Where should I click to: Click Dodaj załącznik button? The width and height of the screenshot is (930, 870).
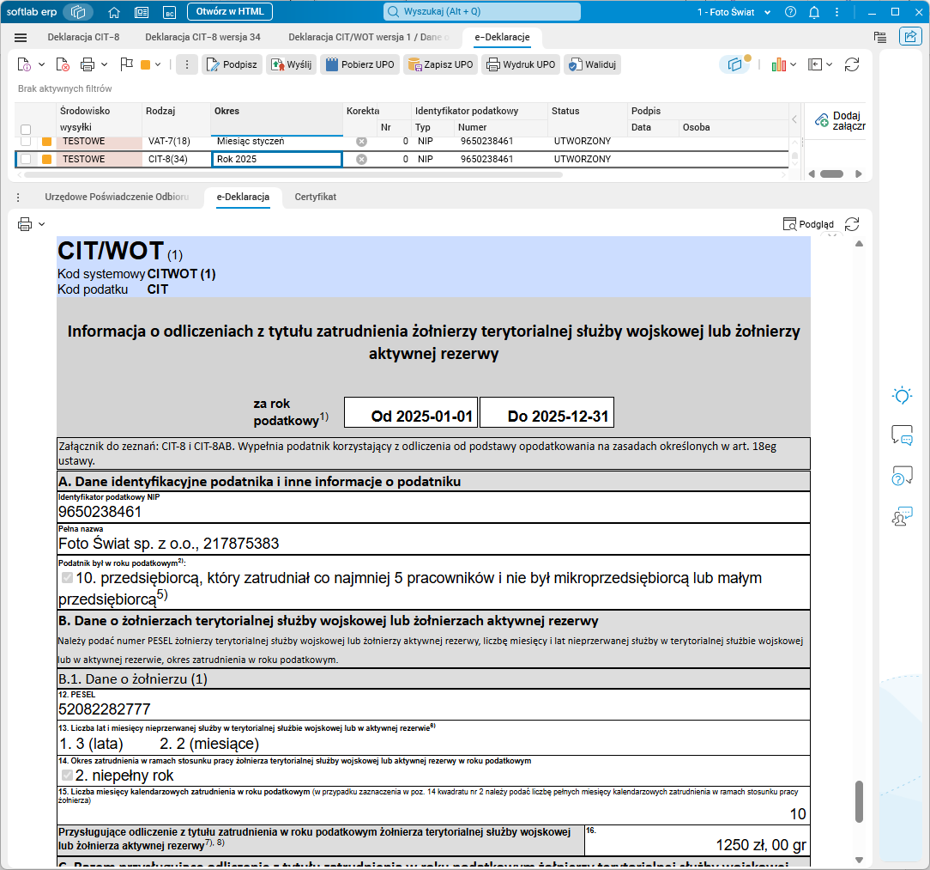tap(840, 120)
